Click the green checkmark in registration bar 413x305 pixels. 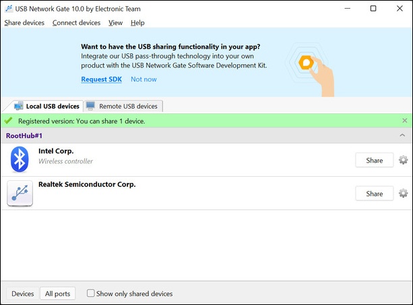tap(9, 121)
